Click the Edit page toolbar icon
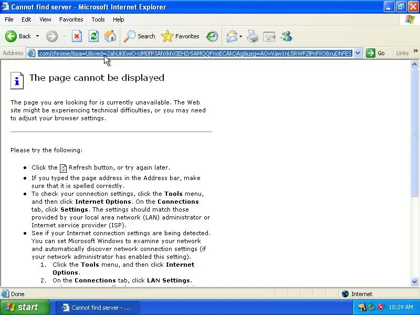The image size is (420, 315). click(269, 36)
